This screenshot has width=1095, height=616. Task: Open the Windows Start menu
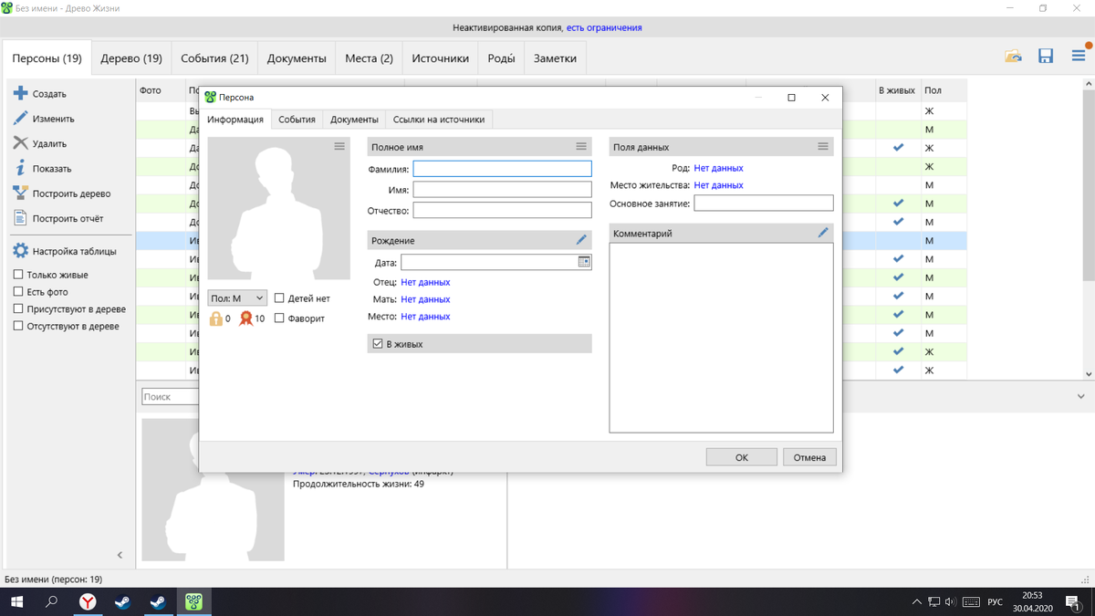(16, 602)
